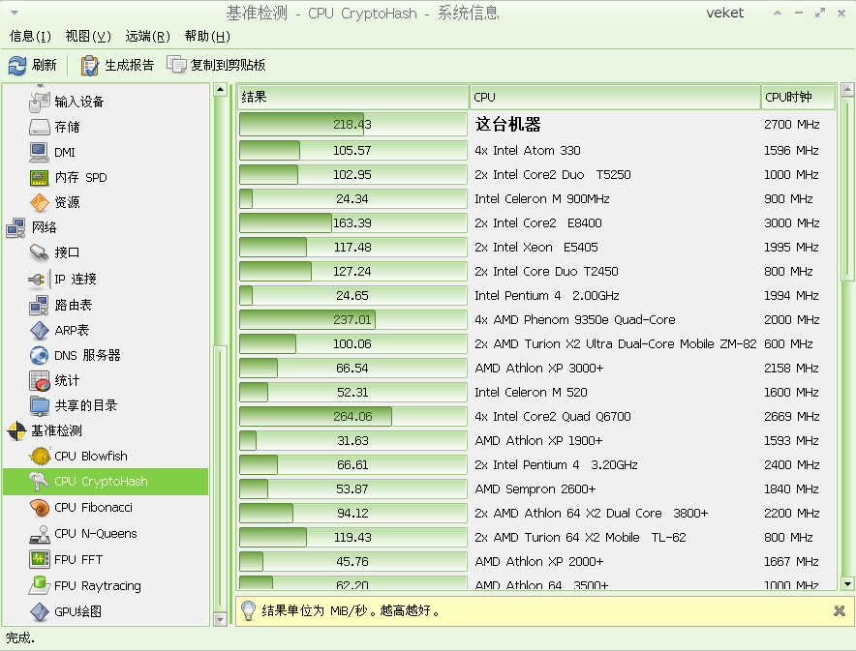Select the 内存 SPD chip icon

[x=40, y=177]
